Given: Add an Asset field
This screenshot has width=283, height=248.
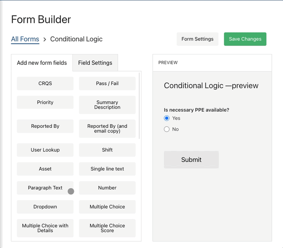Looking at the screenshot, I should point(45,169).
